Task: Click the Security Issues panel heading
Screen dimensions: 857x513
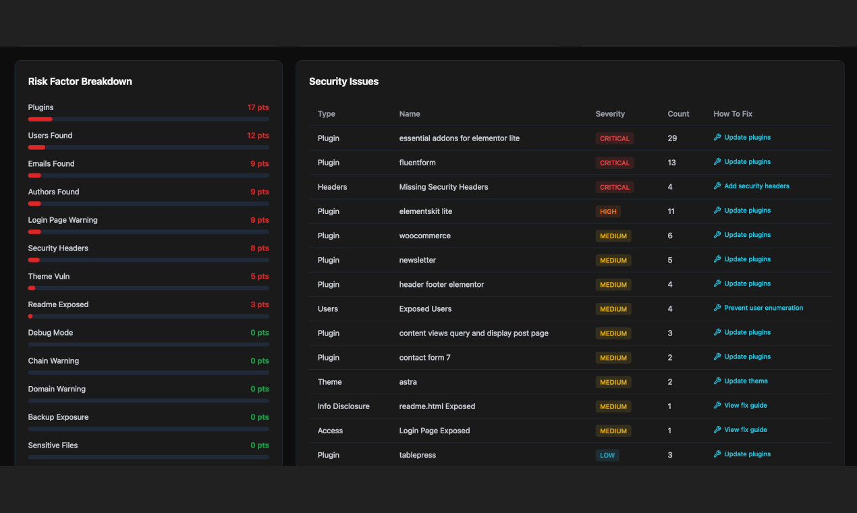Action: 343,81
